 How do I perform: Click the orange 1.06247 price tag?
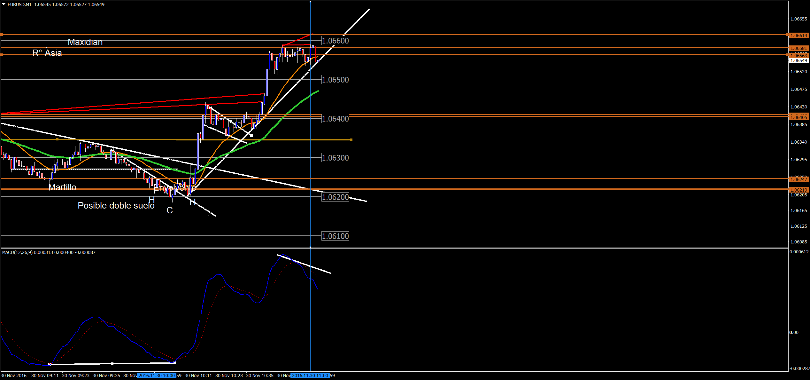point(798,180)
